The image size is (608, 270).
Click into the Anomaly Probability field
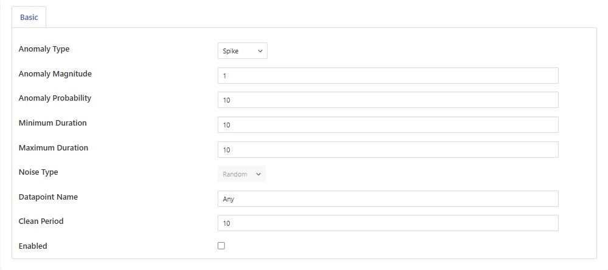[x=387, y=100]
